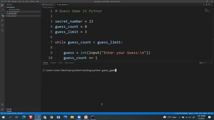Open the feedback icon in status bar

point(209,113)
